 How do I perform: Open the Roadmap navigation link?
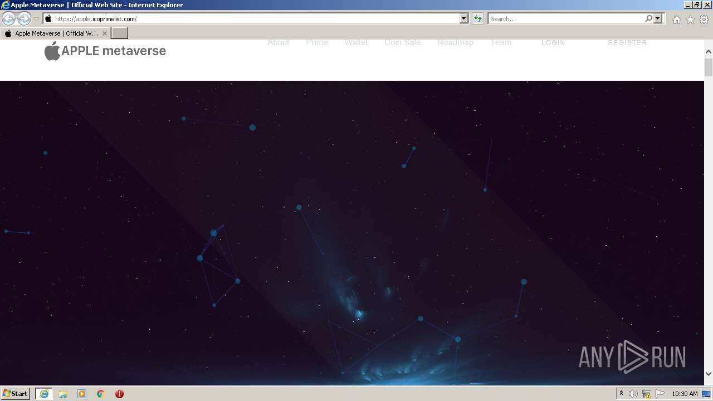coord(455,42)
